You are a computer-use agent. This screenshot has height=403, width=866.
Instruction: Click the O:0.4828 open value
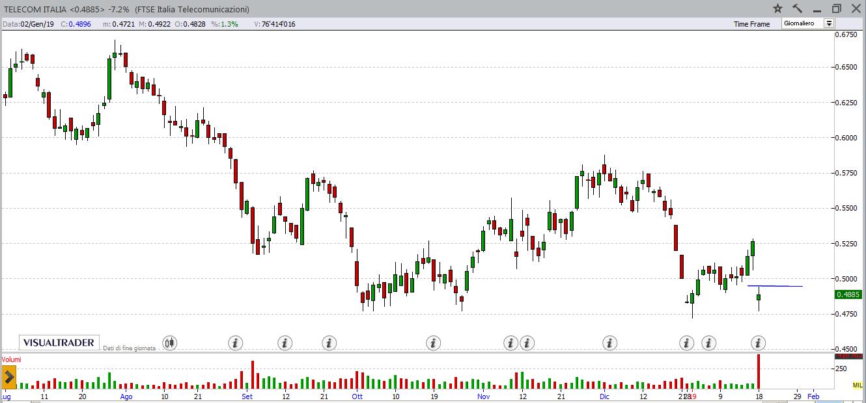(191, 24)
